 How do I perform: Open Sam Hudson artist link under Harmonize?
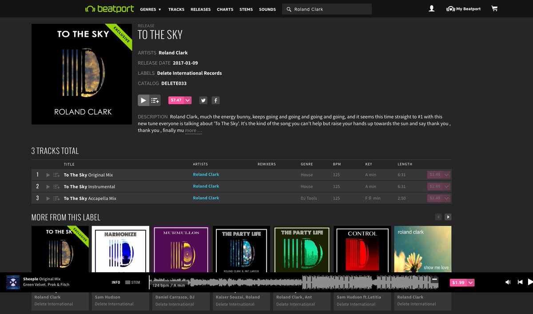tap(107, 297)
